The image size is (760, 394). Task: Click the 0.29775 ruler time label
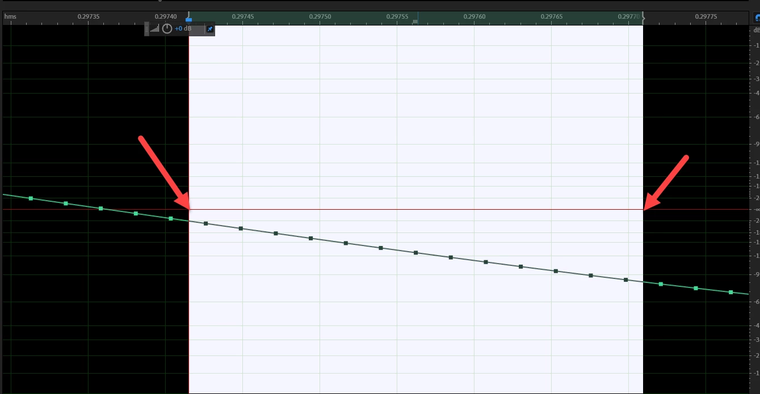[706, 17]
